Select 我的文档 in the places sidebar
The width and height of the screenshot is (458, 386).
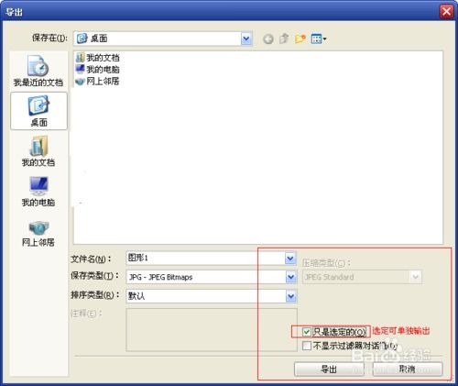coord(38,151)
